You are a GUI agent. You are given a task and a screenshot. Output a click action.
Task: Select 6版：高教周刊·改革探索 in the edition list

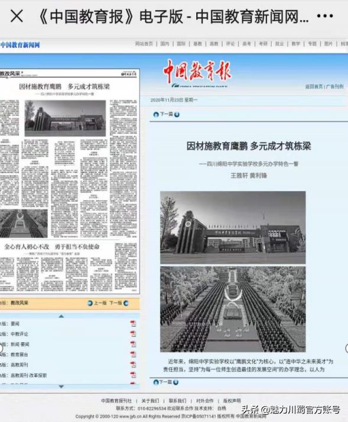[24, 375]
